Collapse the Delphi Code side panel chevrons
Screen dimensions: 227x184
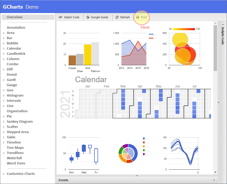point(223,25)
